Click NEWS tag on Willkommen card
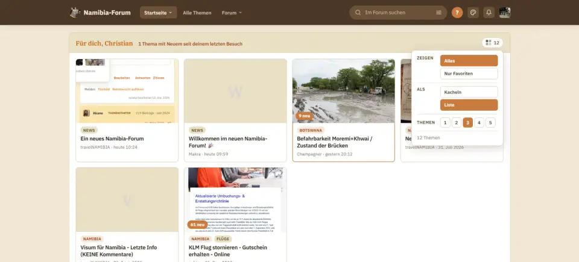The height and width of the screenshot is (262, 579). [197, 130]
